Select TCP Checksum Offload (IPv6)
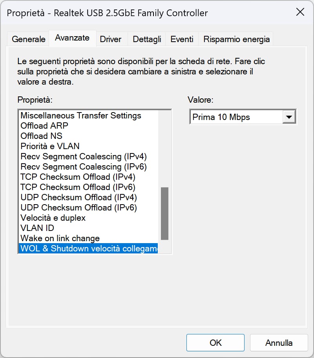314x358 pixels. [88, 187]
